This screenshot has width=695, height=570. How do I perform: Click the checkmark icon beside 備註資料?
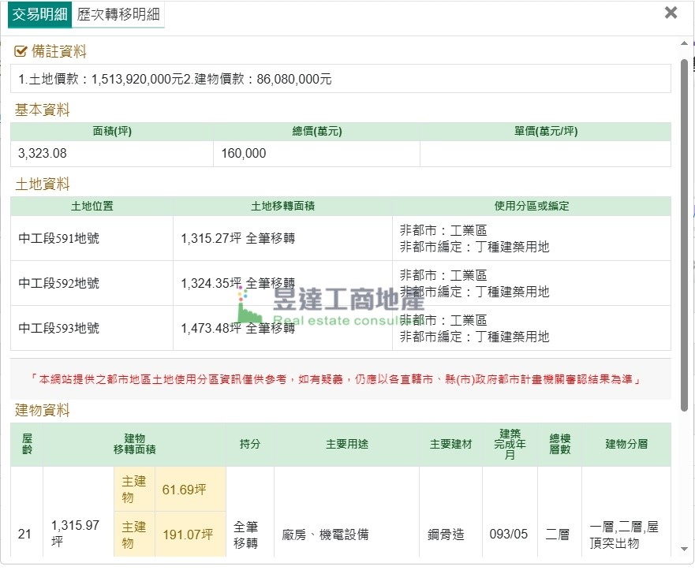click(21, 52)
